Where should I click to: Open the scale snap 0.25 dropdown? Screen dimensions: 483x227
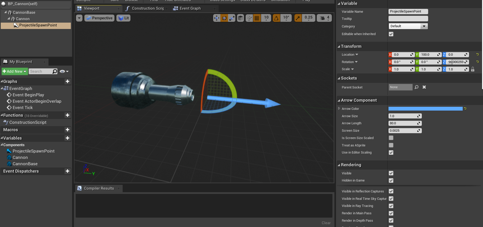click(x=309, y=18)
